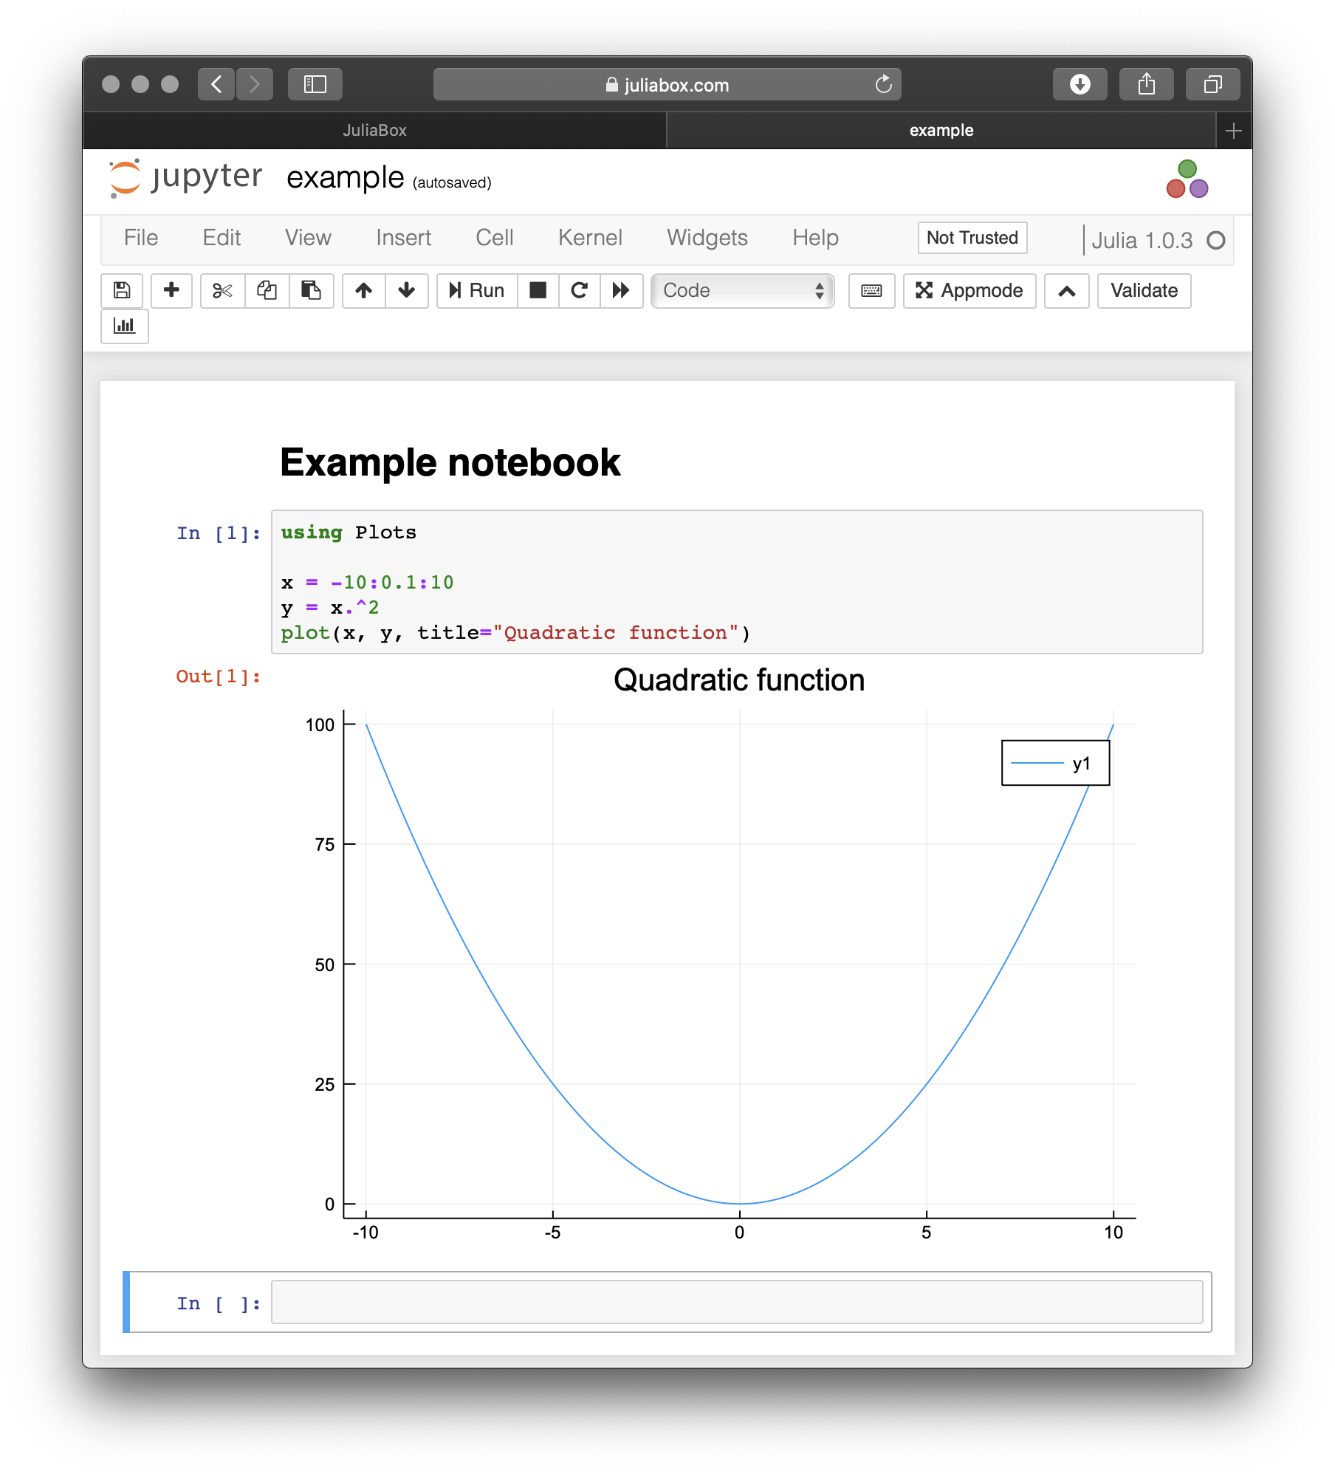Reload the page
The height and width of the screenshot is (1477, 1335).
(883, 84)
